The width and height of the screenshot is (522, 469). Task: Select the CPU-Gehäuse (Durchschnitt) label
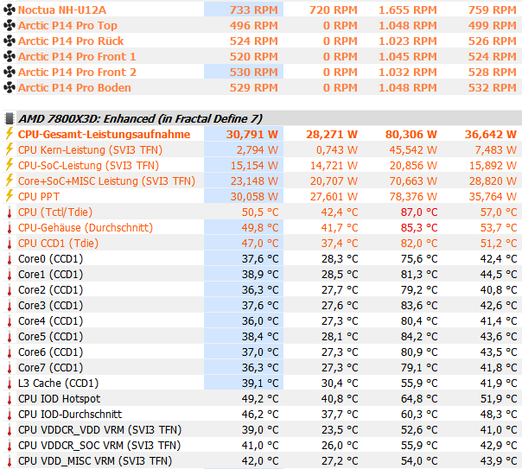click(86, 228)
